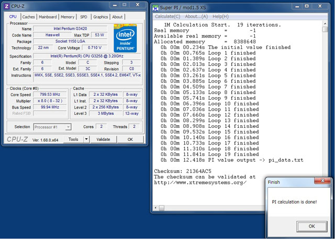
Task: Click the 'Allocated memory = 8388648' line
Action: pos(205,42)
